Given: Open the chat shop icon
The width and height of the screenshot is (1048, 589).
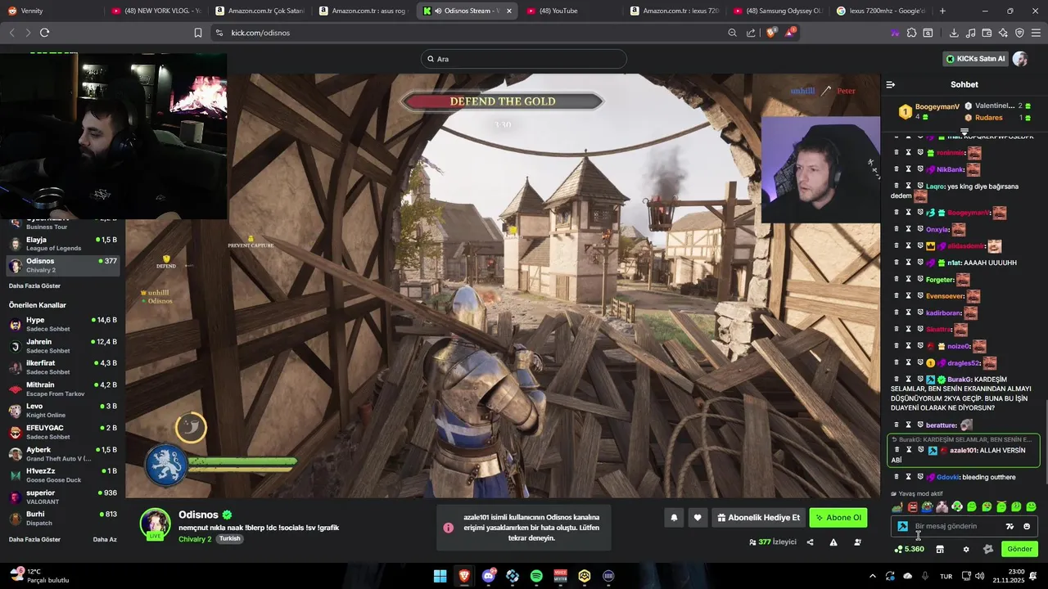Looking at the screenshot, I should point(940,549).
